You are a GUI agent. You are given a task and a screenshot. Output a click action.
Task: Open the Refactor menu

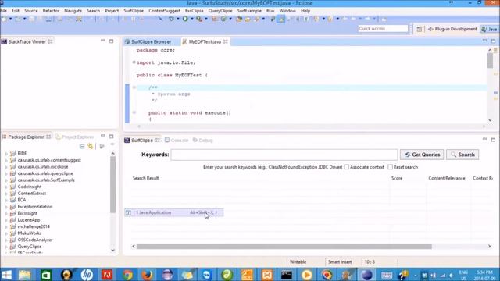(x=51, y=11)
